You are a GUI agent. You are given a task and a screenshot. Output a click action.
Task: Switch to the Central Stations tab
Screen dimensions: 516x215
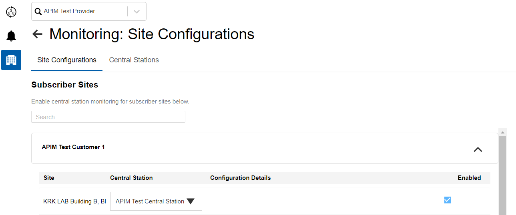[x=134, y=60]
